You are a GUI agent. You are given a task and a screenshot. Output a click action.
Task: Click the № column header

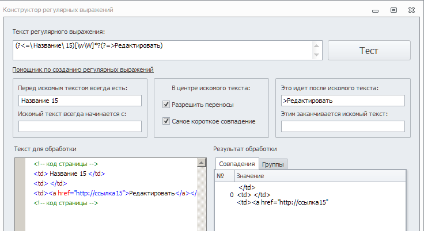click(221, 175)
